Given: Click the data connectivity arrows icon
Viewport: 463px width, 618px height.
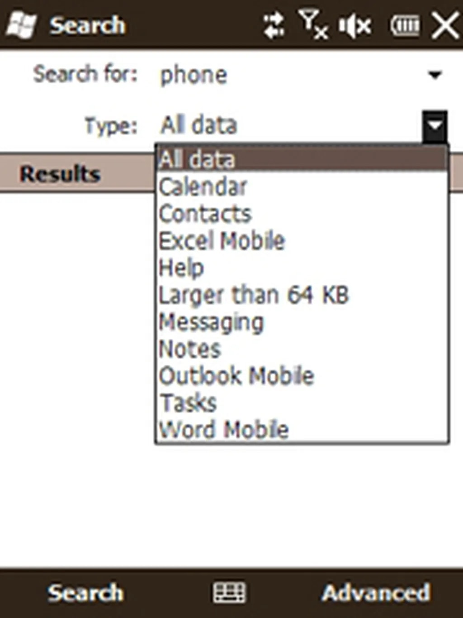Looking at the screenshot, I should [274, 25].
